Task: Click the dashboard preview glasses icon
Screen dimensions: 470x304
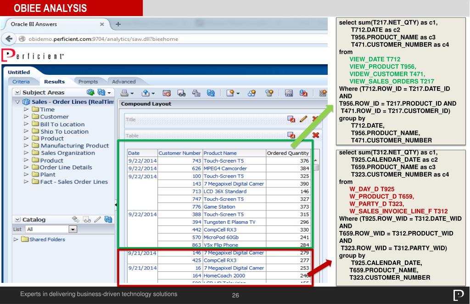Action: [182, 93]
